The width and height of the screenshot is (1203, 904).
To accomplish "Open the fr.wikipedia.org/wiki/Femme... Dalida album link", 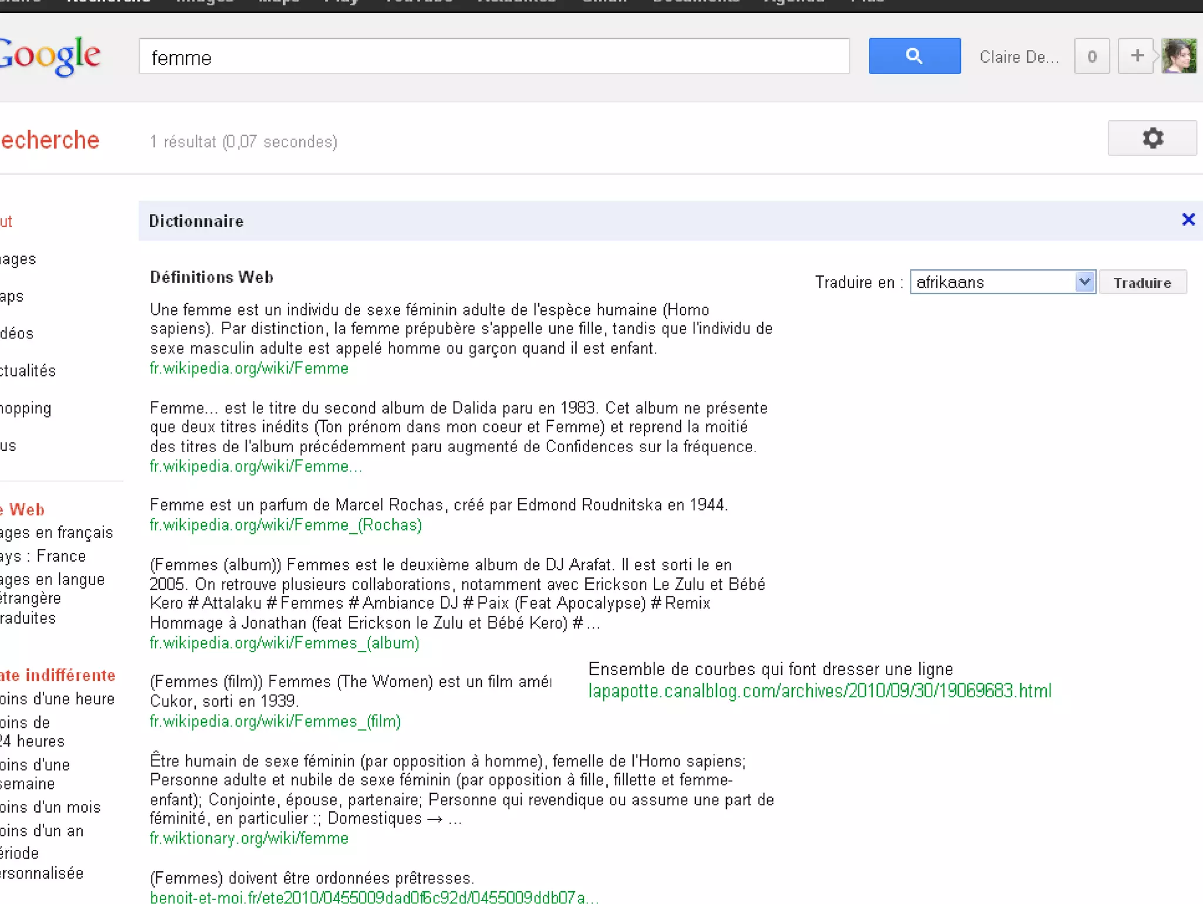I will (256, 466).
